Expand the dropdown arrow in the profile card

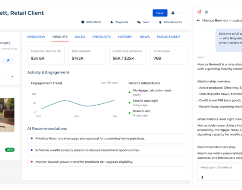[x=12, y=76]
